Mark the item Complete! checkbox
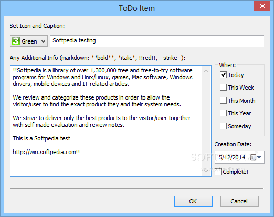Viewport: 274px width, 217px height. (x=218, y=172)
